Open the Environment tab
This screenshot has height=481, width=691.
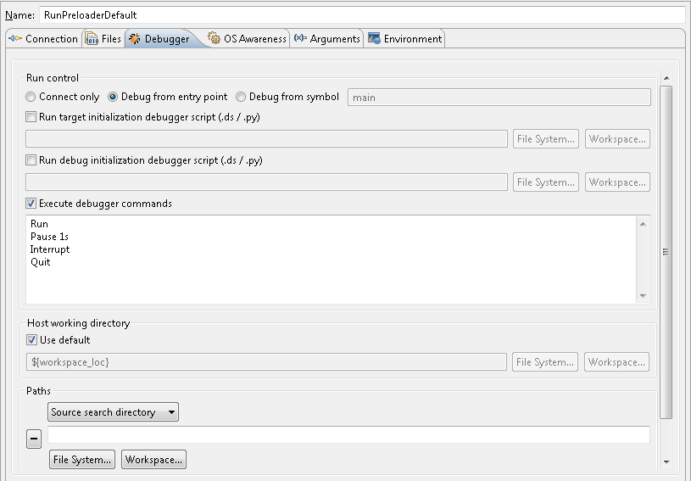coord(404,39)
